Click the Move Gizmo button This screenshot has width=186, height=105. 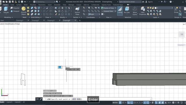click(135, 11)
